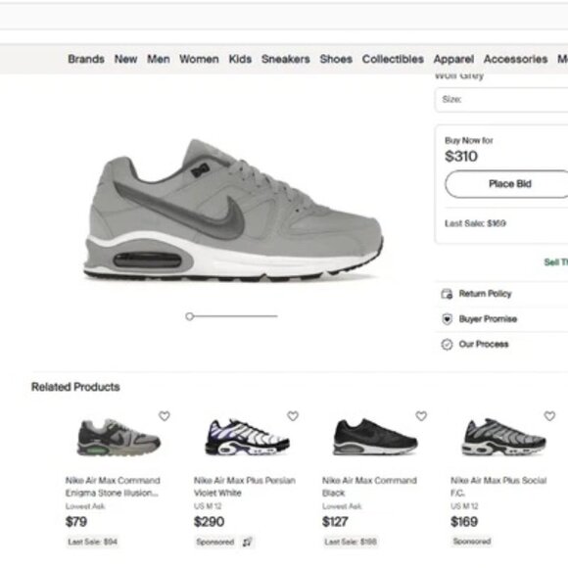Open the Collectibles category
Image resolution: width=568 pixels, height=568 pixels.
click(393, 59)
